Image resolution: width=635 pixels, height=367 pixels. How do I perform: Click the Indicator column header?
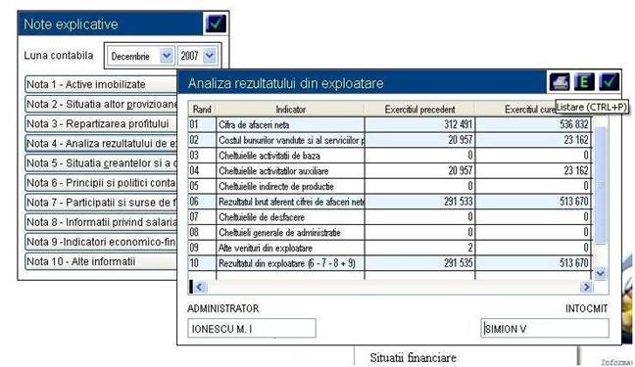(290, 110)
